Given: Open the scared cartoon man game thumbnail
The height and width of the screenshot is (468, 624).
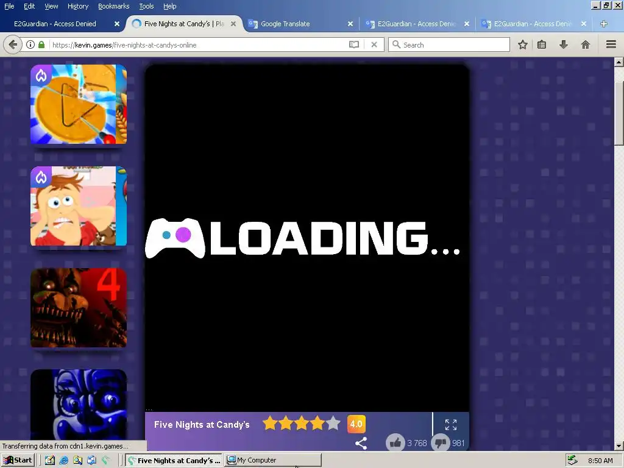Looking at the screenshot, I should click(79, 206).
